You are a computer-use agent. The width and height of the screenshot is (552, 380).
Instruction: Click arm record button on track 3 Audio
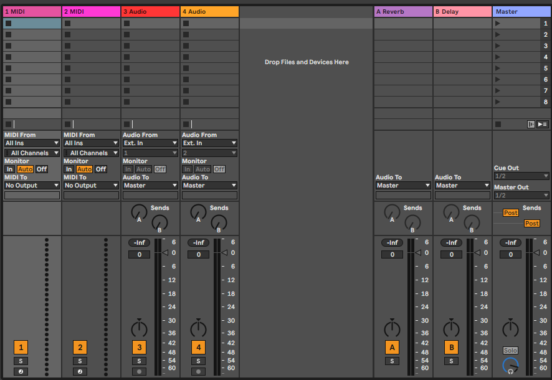(x=139, y=372)
